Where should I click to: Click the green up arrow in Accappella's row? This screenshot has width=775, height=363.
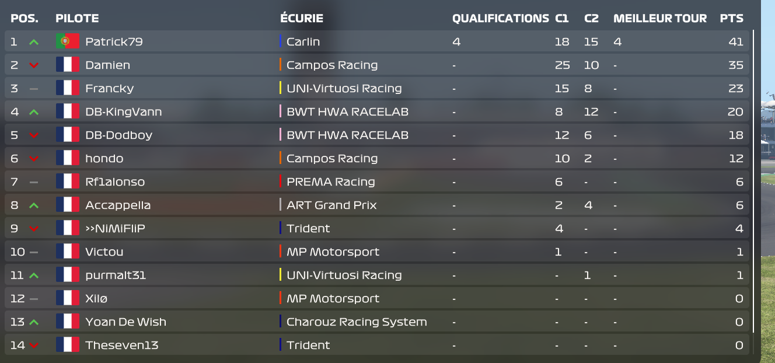34,205
